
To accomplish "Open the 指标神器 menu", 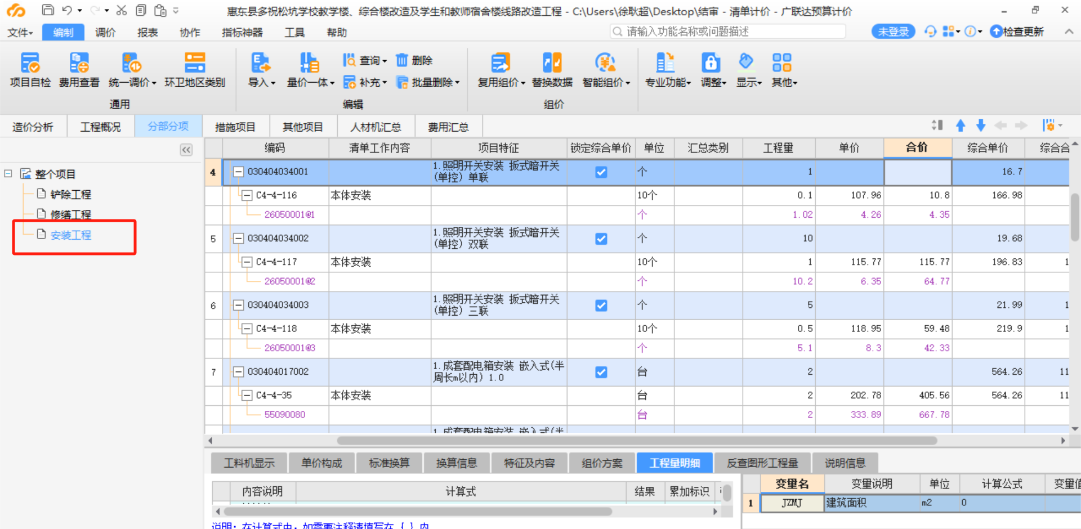I will tap(242, 33).
